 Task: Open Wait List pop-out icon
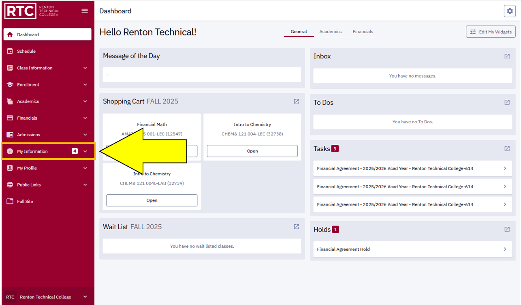click(x=297, y=227)
